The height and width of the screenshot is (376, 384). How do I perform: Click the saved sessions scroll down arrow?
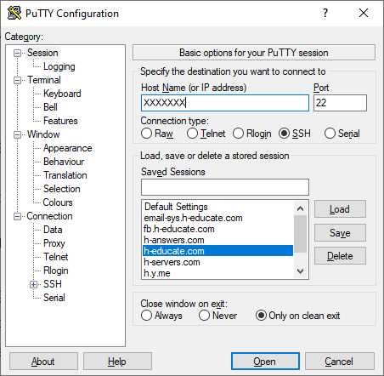coord(301,271)
